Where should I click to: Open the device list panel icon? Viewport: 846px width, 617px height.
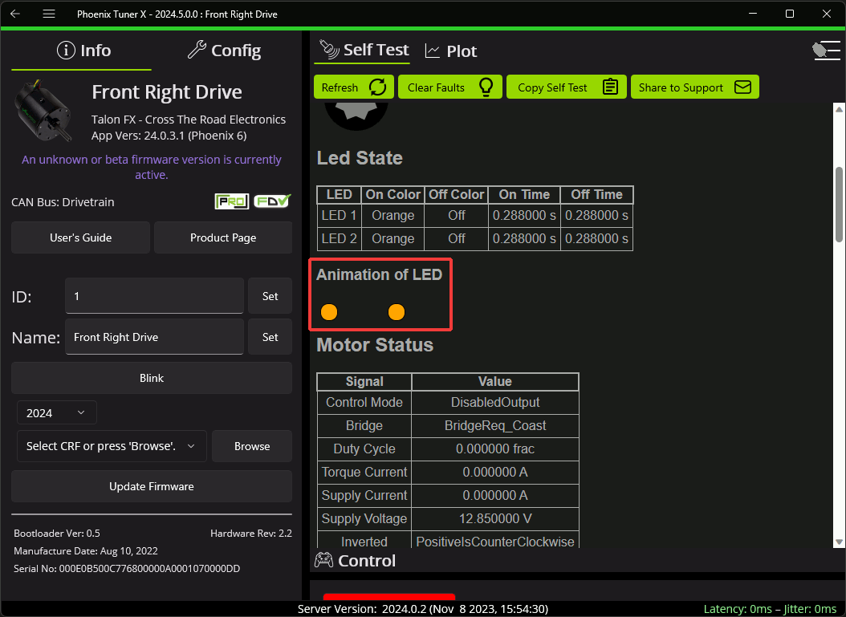(826, 51)
